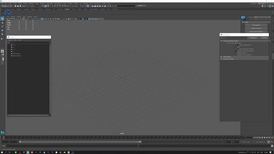Click the Save Scene icon on the status line

click(20, 6)
